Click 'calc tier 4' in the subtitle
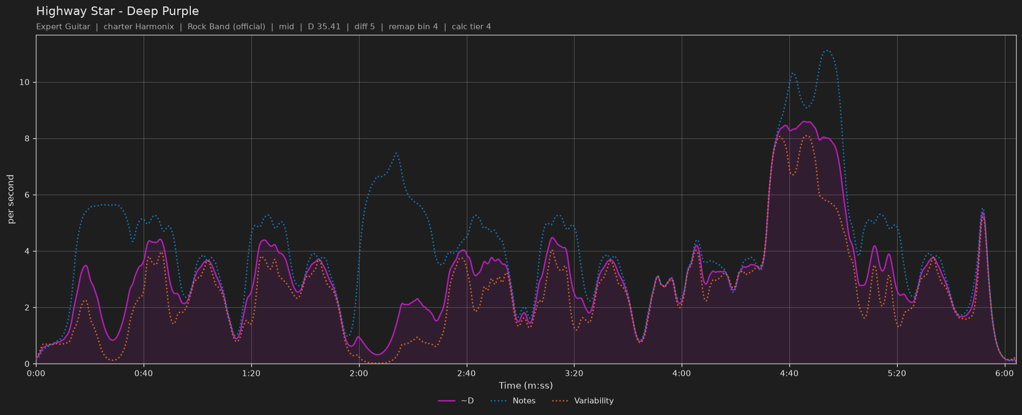 click(471, 27)
